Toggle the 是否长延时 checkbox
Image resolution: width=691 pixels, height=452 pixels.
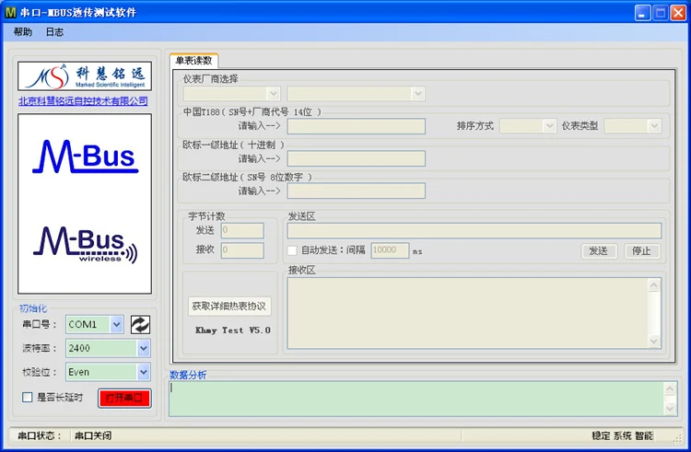28,398
